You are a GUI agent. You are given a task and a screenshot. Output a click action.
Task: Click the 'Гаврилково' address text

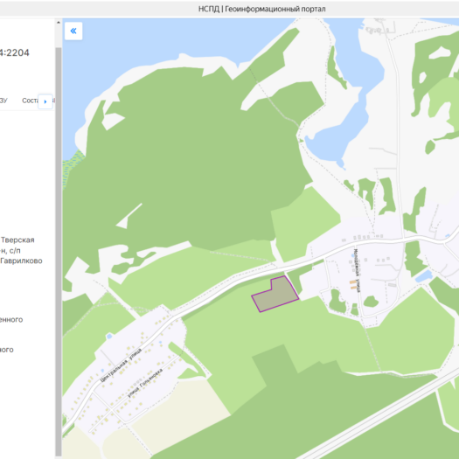(x=21, y=261)
